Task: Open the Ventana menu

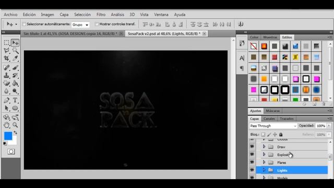Action: pos(161,15)
